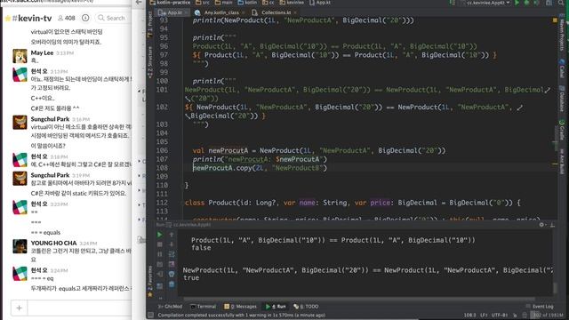
Task: Show channel details info icon in Slack
Action: 85,18
